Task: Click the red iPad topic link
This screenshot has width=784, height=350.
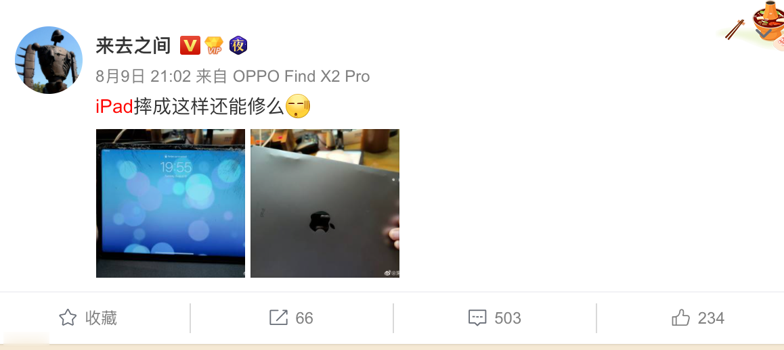Action: [x=114, y=107]
